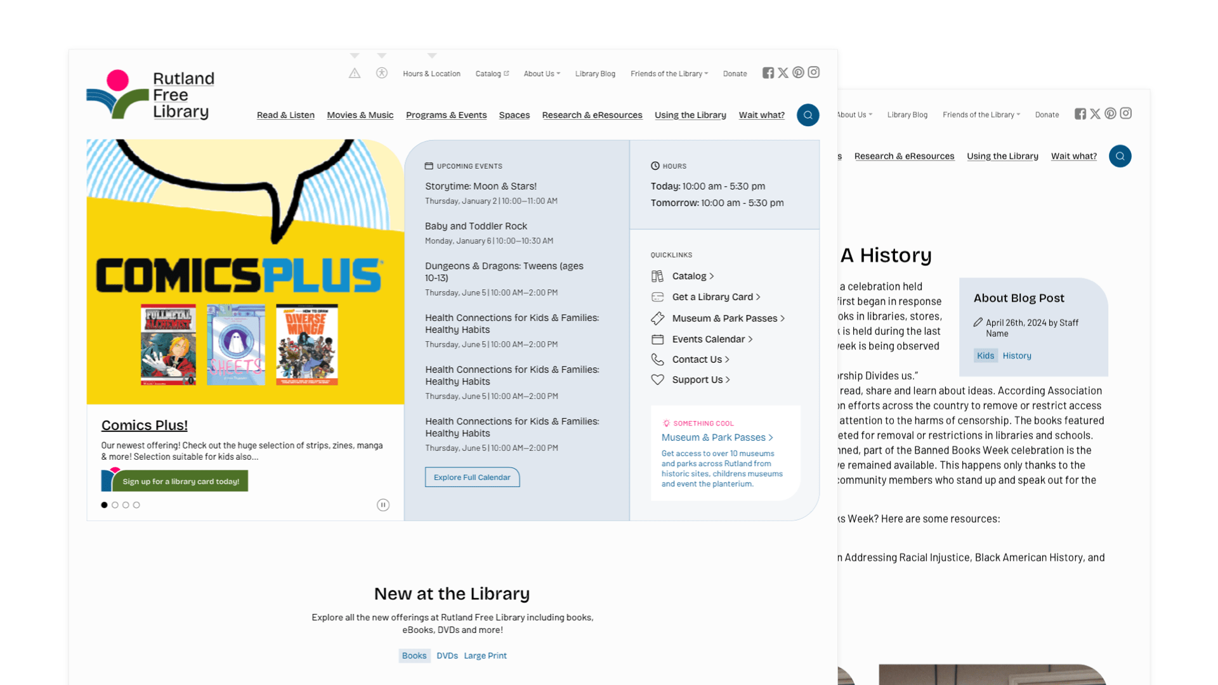This screenshot has width=1218, height=685.
Task: Open the Programs & Events menu
Action: click(447, 115)
